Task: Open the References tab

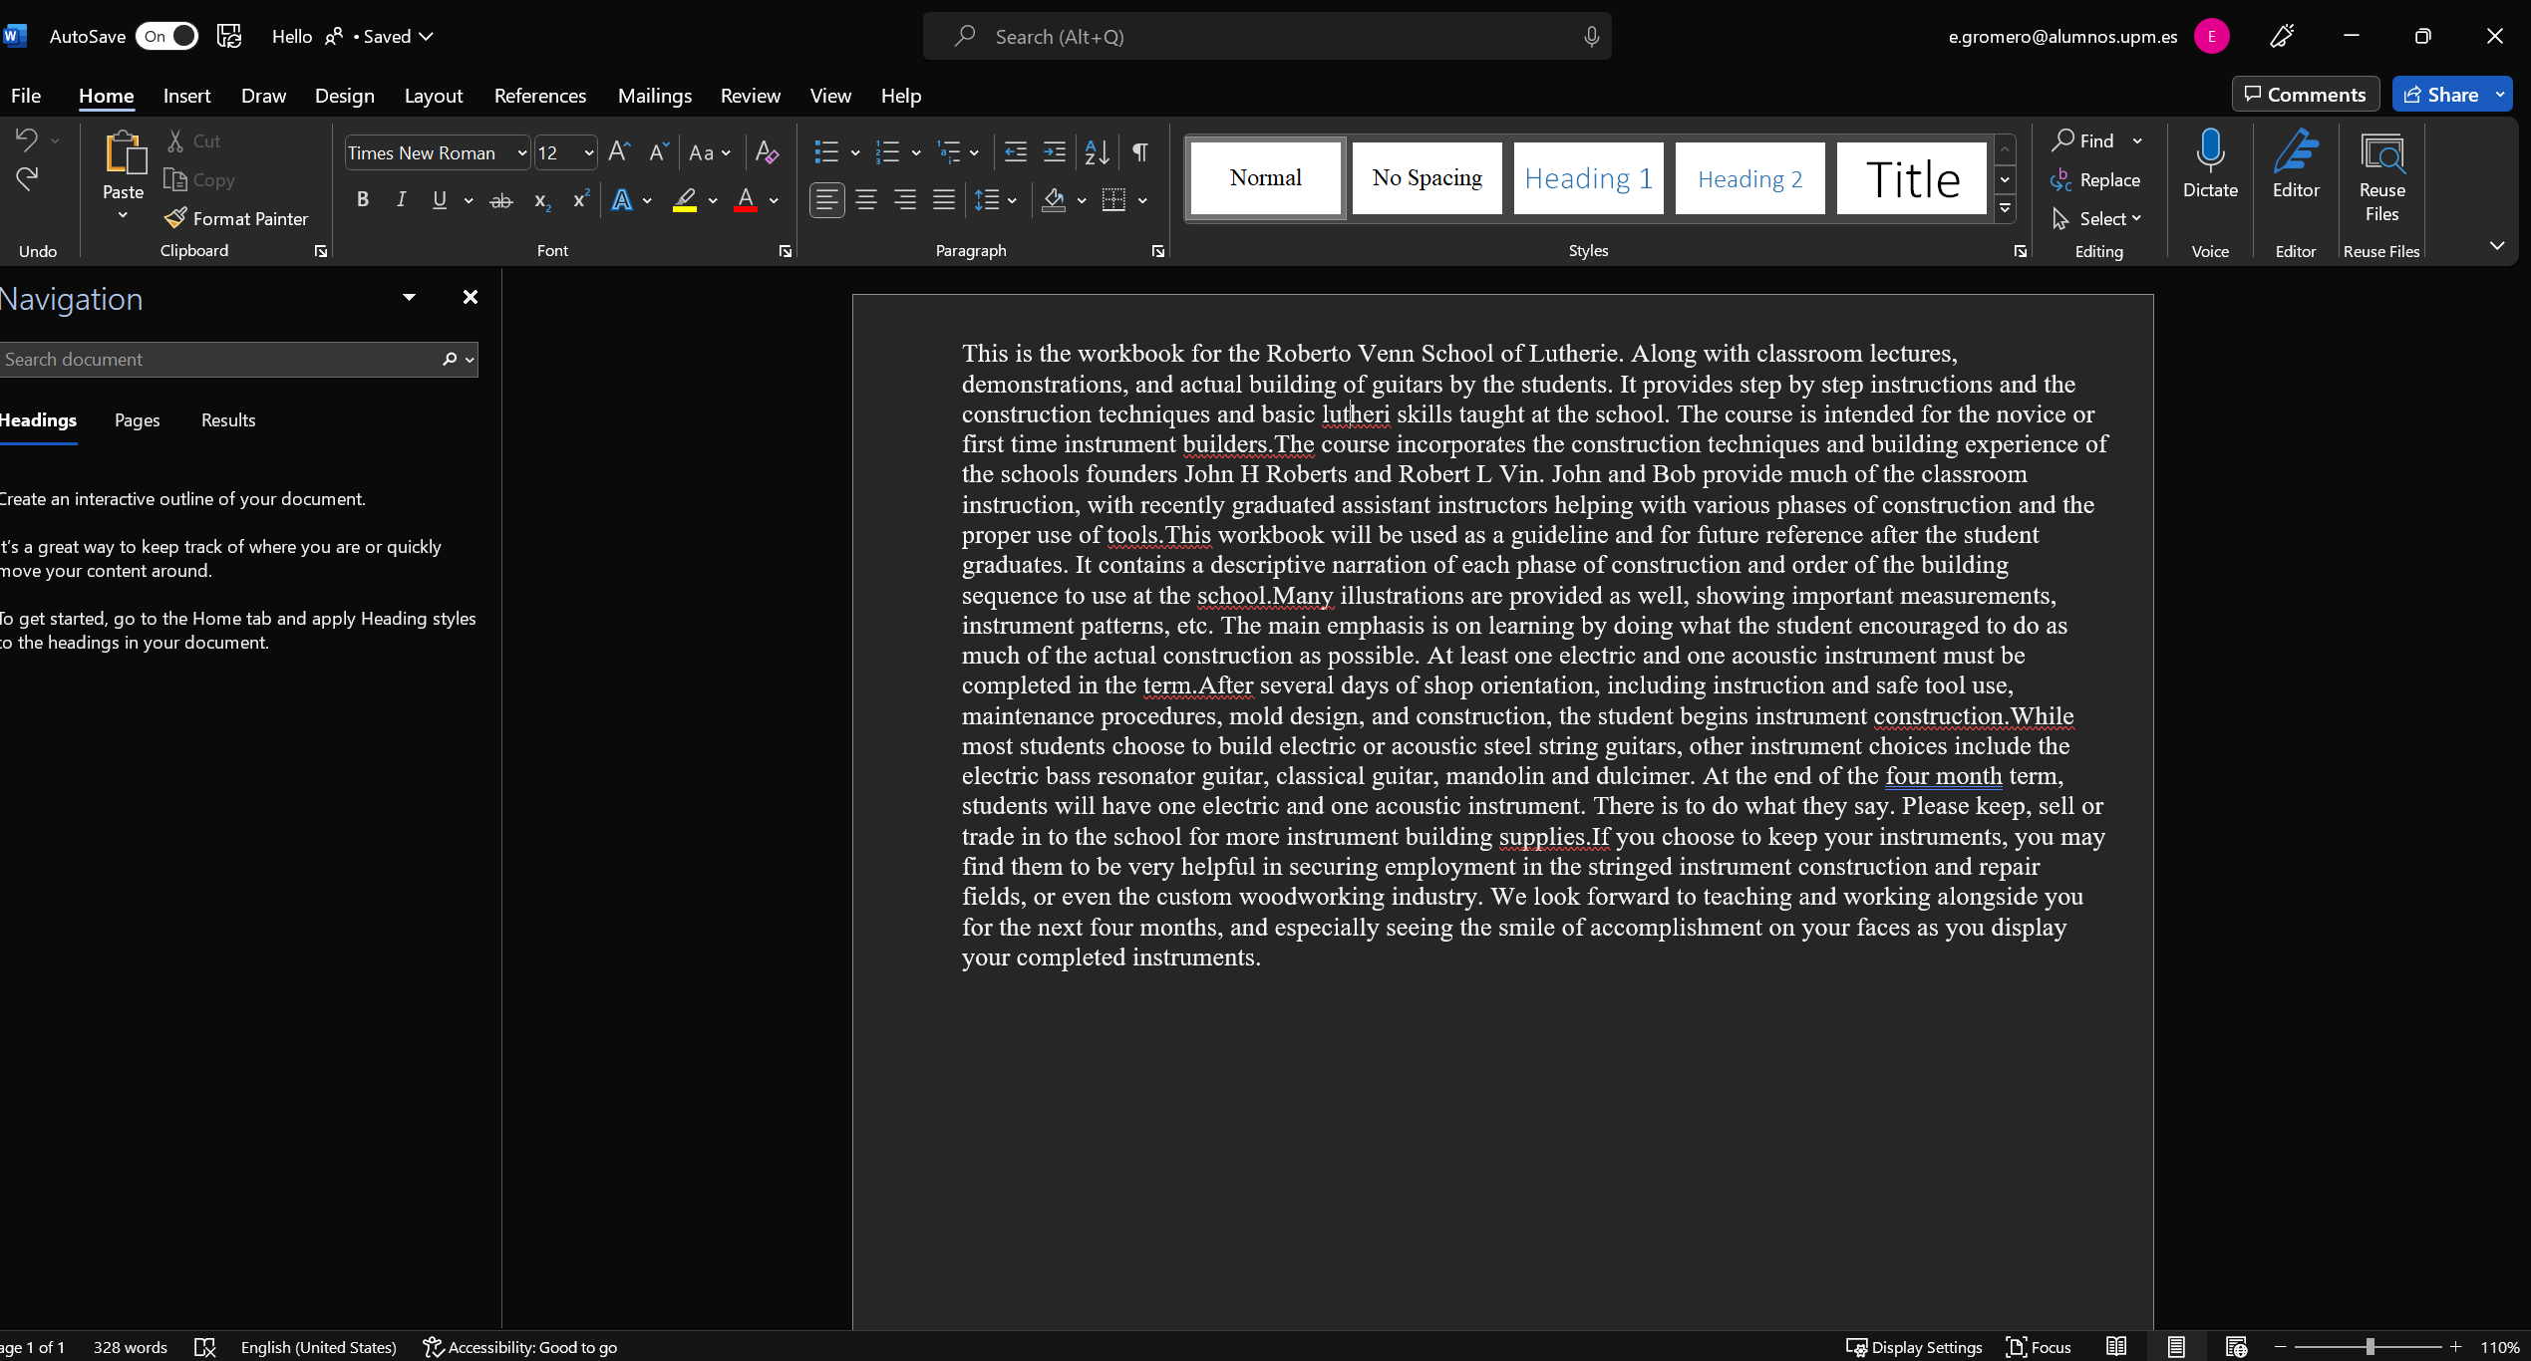Action: coord(539,96)
